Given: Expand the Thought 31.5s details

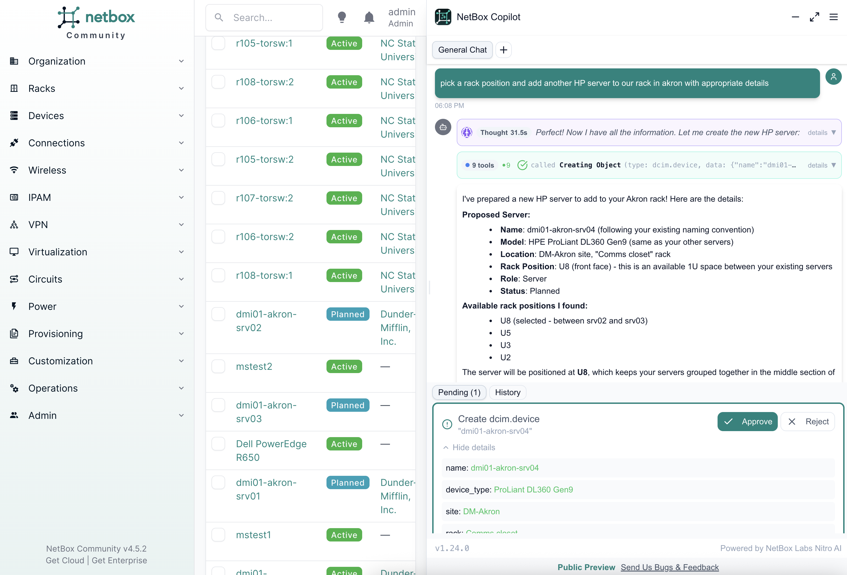Looking at the screenshot, I should click(821, 133).
